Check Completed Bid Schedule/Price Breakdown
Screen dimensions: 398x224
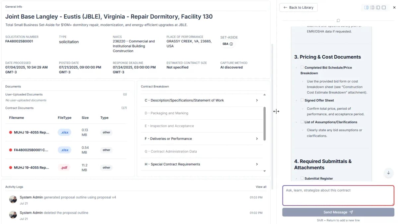click(x=301, y=67)
